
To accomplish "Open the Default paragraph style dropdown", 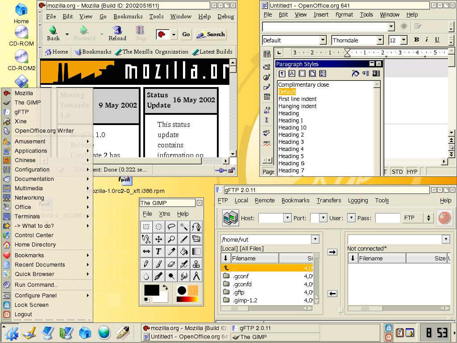I will [323, 40].
